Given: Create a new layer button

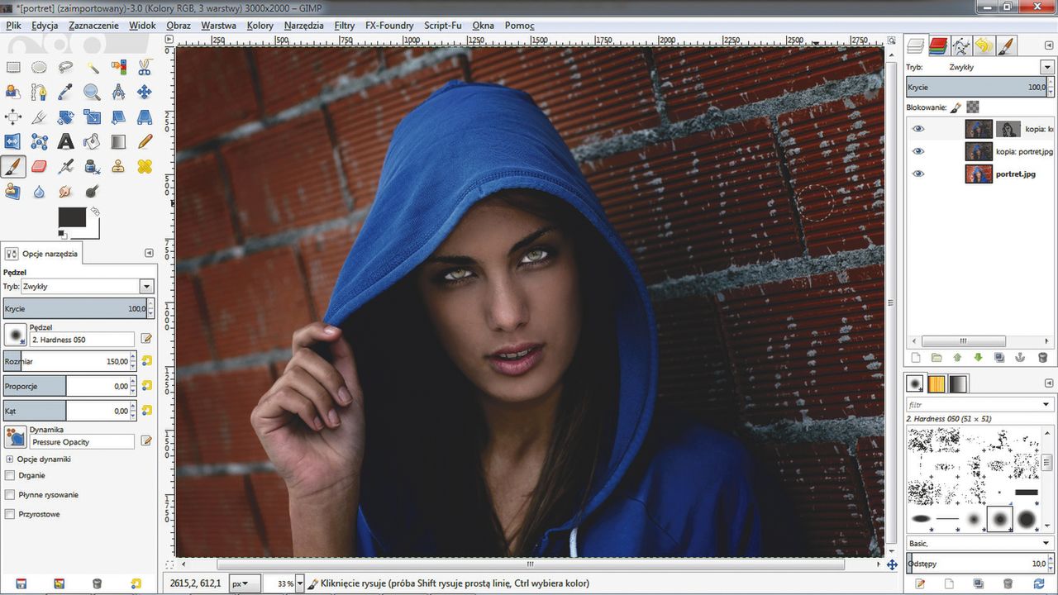Looking at the screenshot, I should click(x=915, y=358).
